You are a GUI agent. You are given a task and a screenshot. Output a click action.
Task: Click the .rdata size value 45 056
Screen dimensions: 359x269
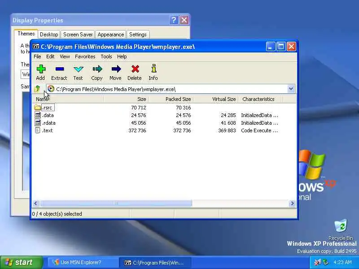pos(139,122)
